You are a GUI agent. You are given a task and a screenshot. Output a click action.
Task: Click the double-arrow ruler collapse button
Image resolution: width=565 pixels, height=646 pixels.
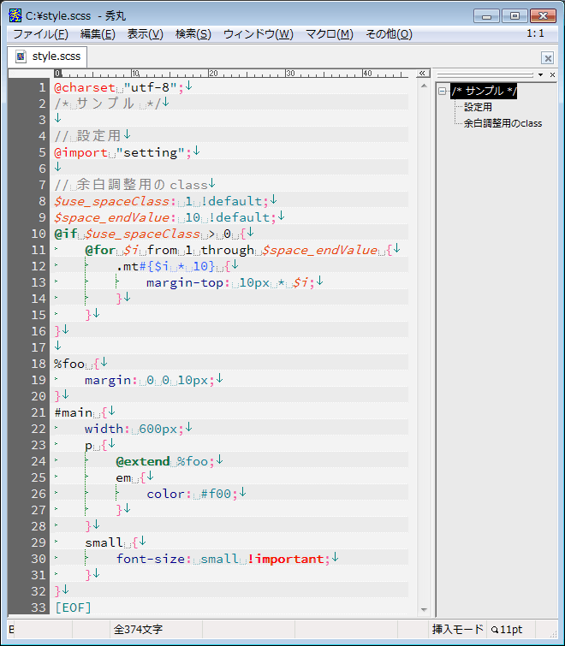[x=422, y=74]
